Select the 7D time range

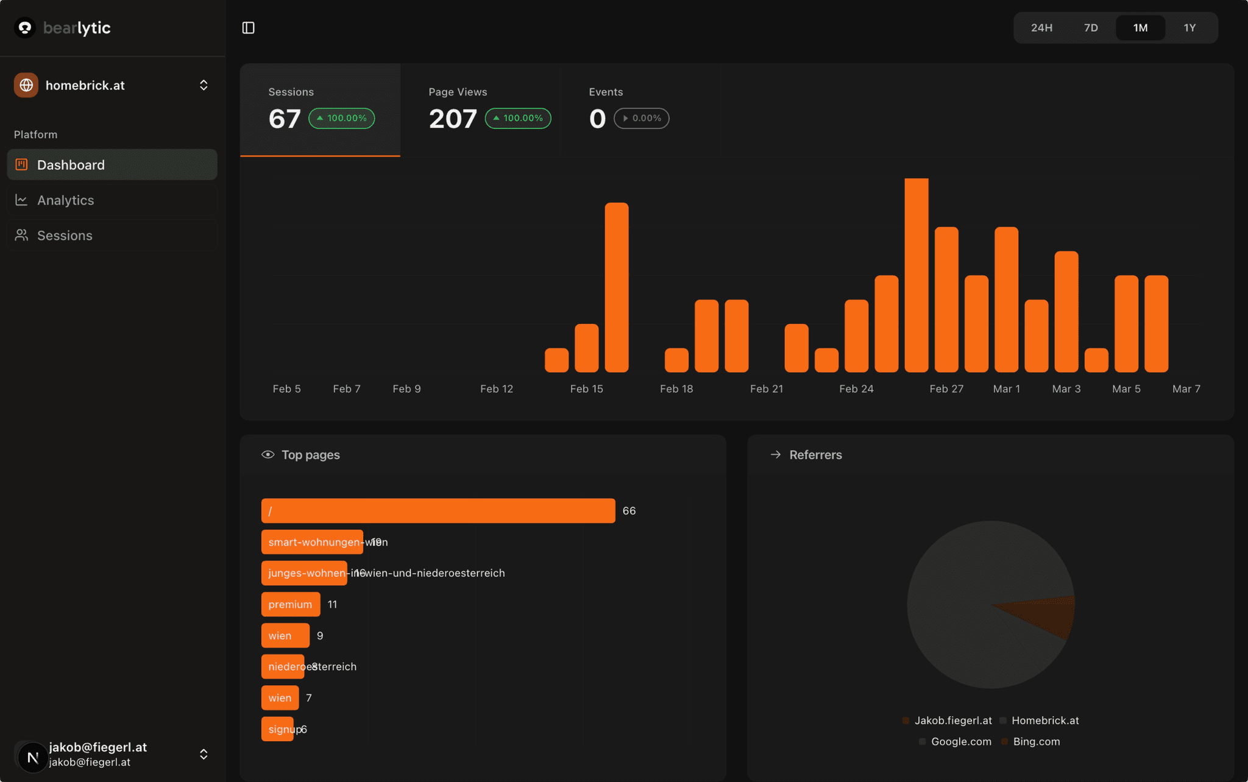point(1091,27)
